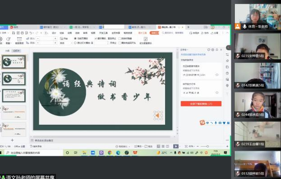The image size is (281, 179).
Task: Toggle the rewind after playing checkbox
Action: click(120, 43)
